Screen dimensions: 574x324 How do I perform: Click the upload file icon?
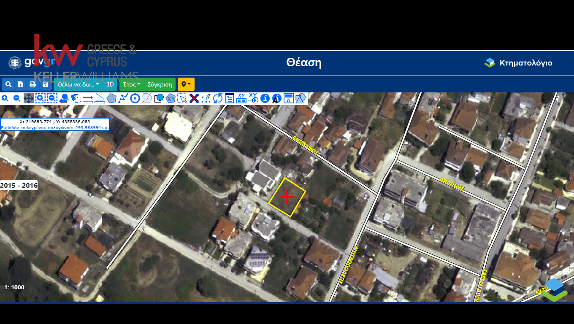tap(20, 84)
